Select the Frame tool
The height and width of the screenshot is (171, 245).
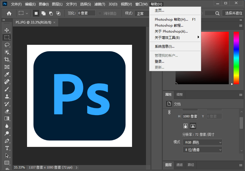click(7, 67)
